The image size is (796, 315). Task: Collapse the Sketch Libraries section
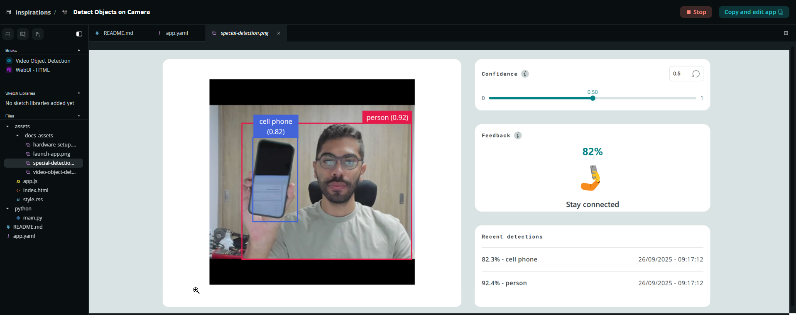79,93
